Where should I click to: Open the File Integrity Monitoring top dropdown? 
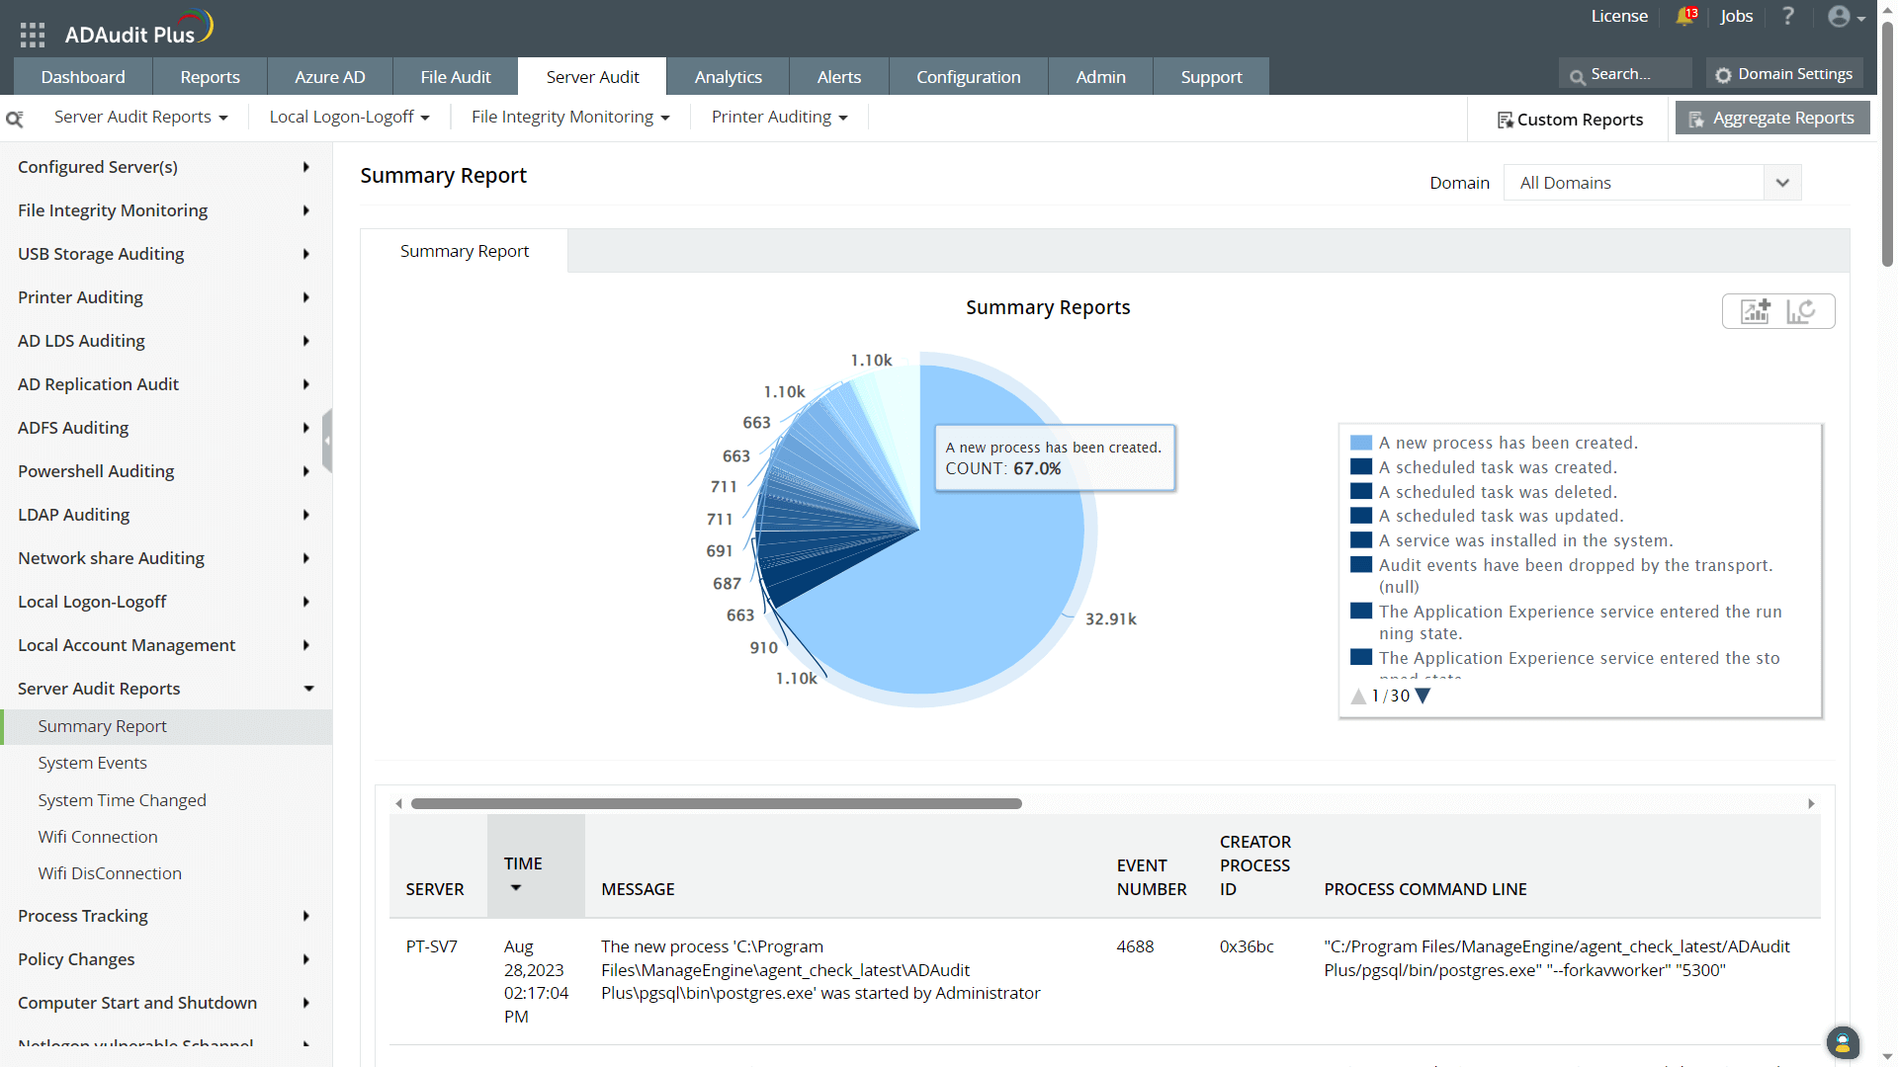tap(570, 117)
